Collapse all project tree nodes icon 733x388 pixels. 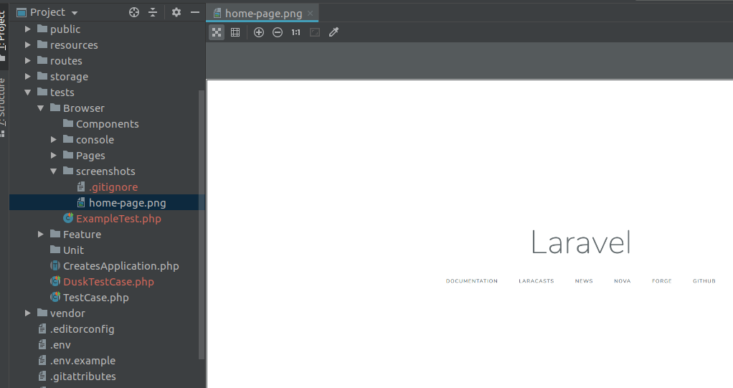coord(153,12)
